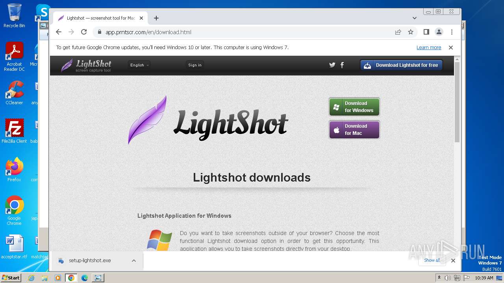The width and height of the screenshot is (504, 283).
Task: Open the Acrobat Reader DC desktop icon
Action: pos(14,57)
